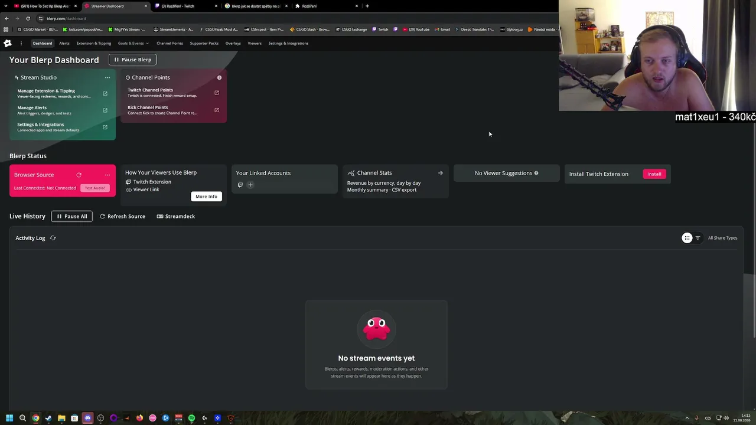Screen dimensions: 756x425
Task: Show Channel Points info icon
Action: pyautogui.click(x=219, y=77)
